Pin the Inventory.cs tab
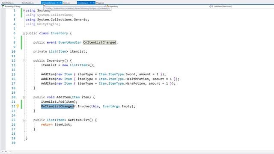 coord(91,3)
